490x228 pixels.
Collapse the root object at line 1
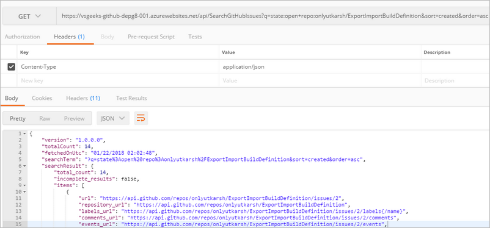(24, 134)
